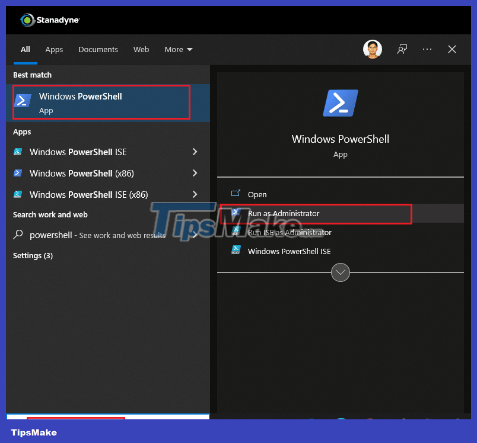Expand more actions with the circular down chevron

pos(340,272)
